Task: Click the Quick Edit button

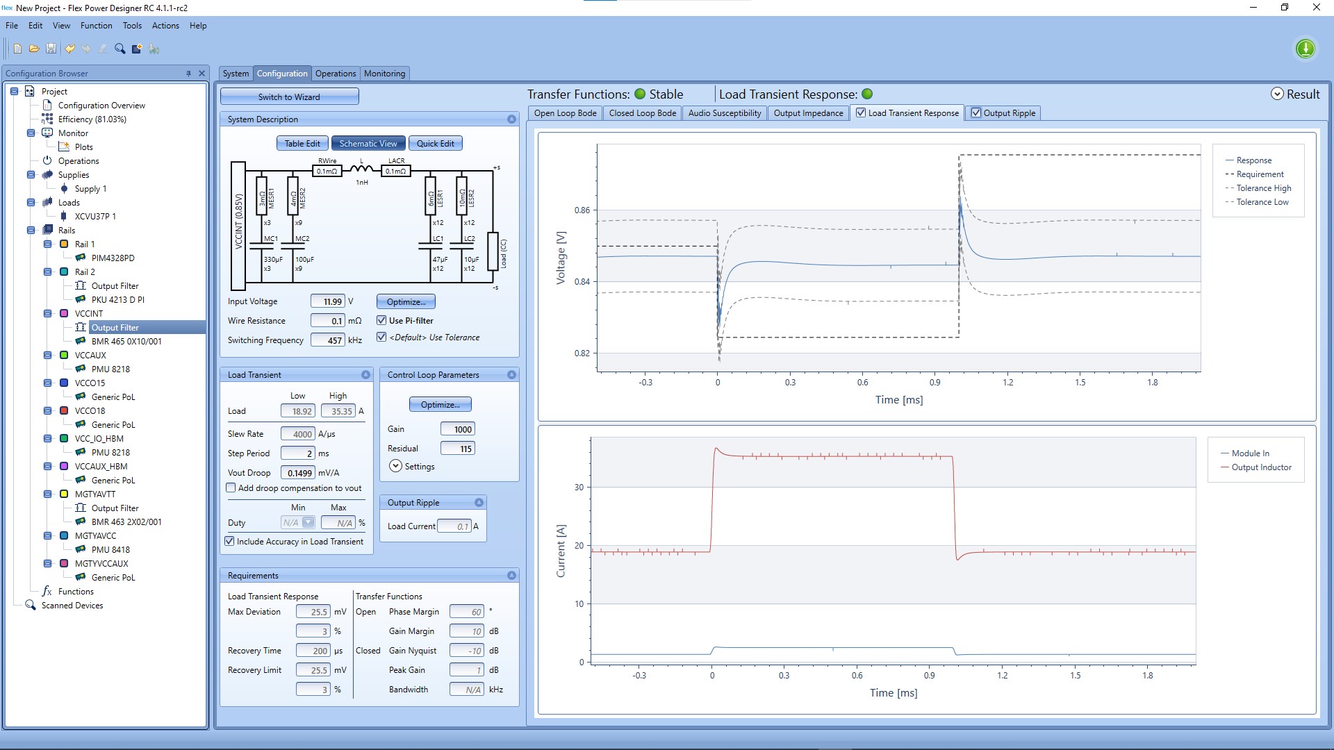Action: [x=435, y=143]
